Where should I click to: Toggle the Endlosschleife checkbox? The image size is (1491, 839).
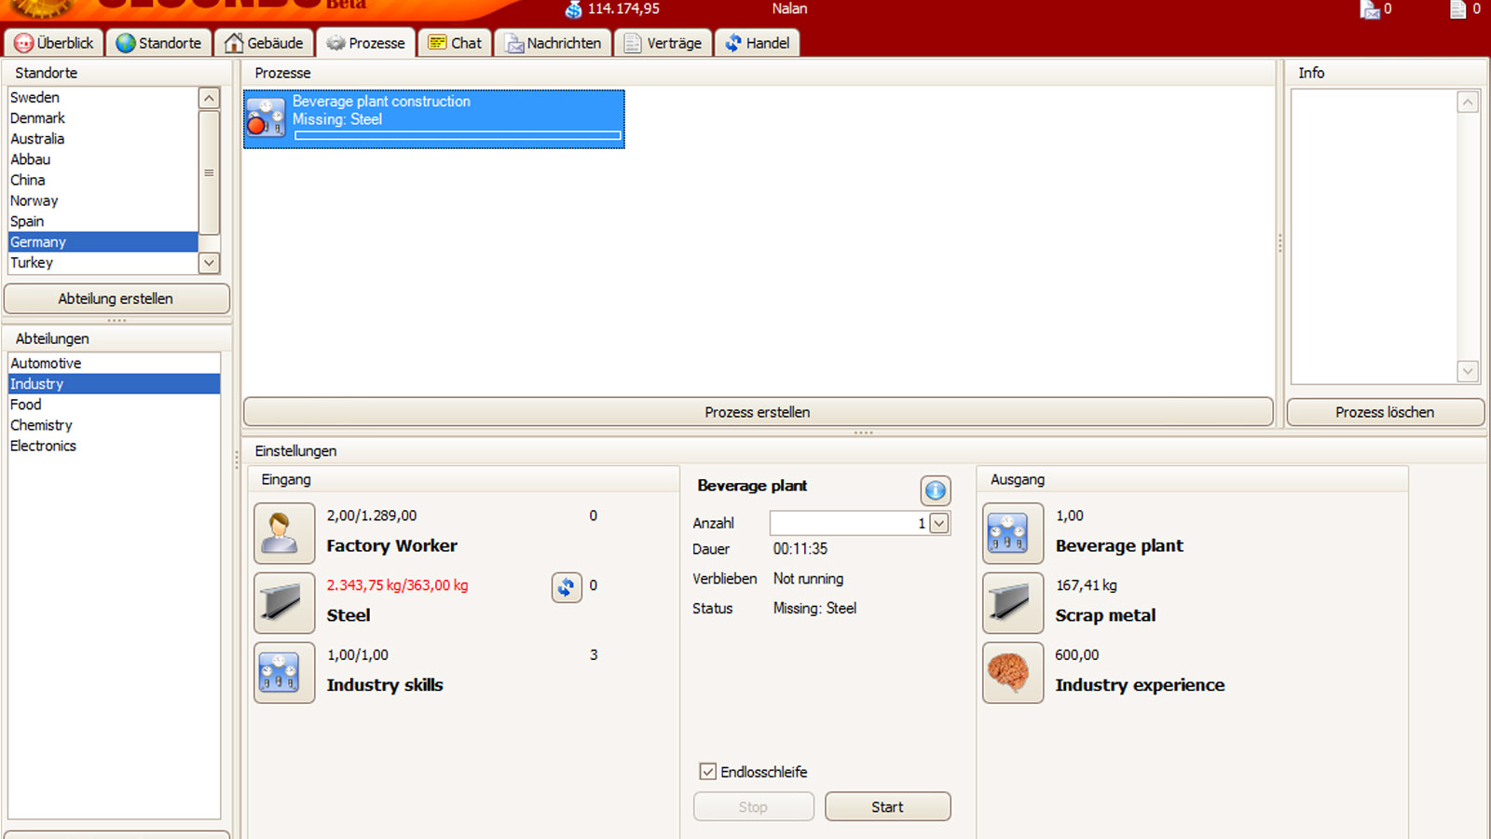point(708,772)
